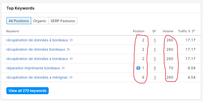Open arrows beside 'récupération de données à bordeaux'

(71, 40)
